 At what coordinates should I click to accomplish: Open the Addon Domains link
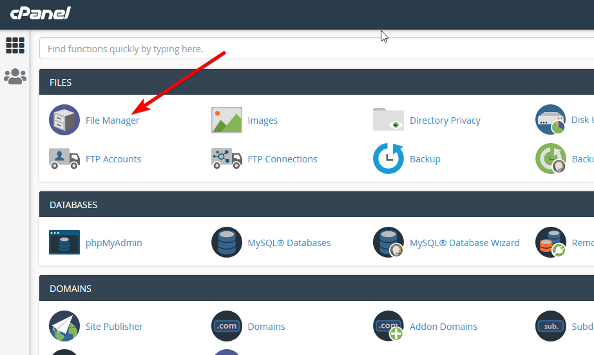click(x=443, y=327)
